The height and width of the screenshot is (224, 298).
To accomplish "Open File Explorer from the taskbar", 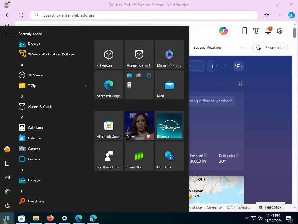I will (x=36, y=218).
